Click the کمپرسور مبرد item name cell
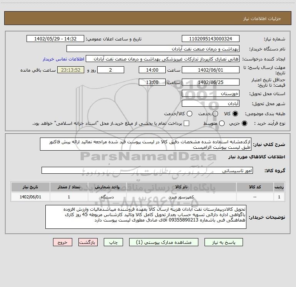 pos(181,197)
